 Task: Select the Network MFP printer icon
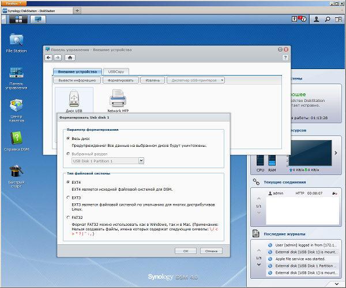click(x=118, y=100)
